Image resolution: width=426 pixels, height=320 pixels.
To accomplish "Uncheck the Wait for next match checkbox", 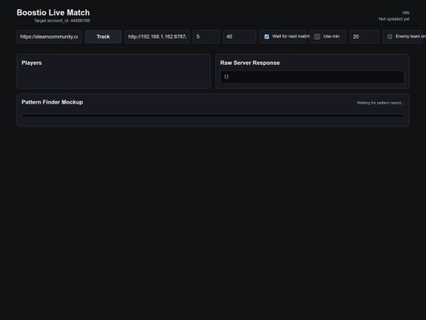I will click(267, 36).
